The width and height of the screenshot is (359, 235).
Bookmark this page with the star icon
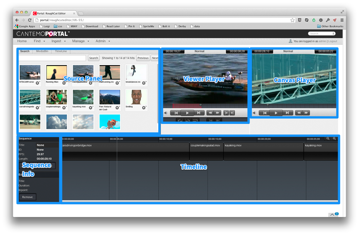point(293,20)
